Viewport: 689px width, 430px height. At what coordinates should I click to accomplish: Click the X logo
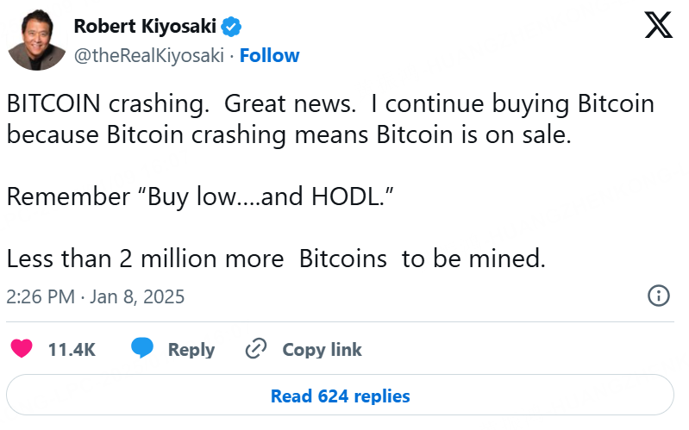pyautogui.click(x=659, y=24)
